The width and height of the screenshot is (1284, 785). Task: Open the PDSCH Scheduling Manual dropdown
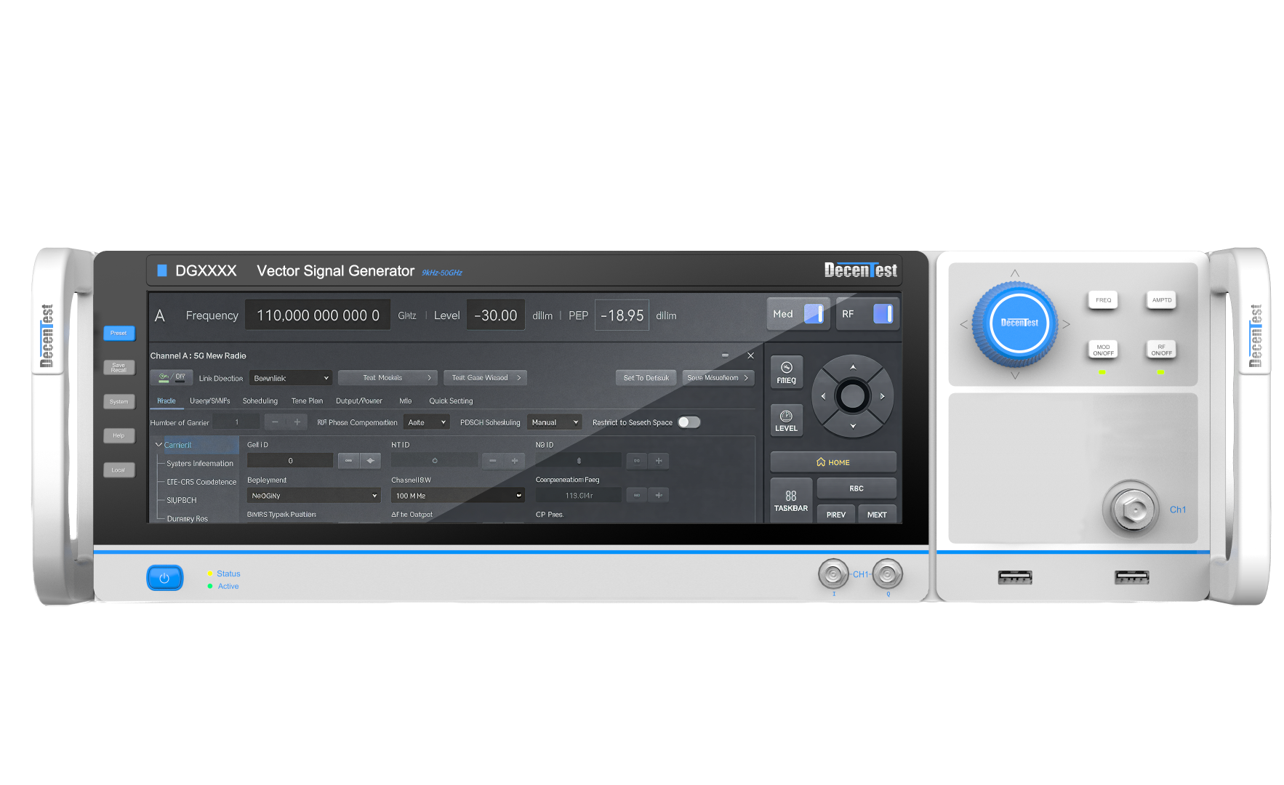coord(555,422)
